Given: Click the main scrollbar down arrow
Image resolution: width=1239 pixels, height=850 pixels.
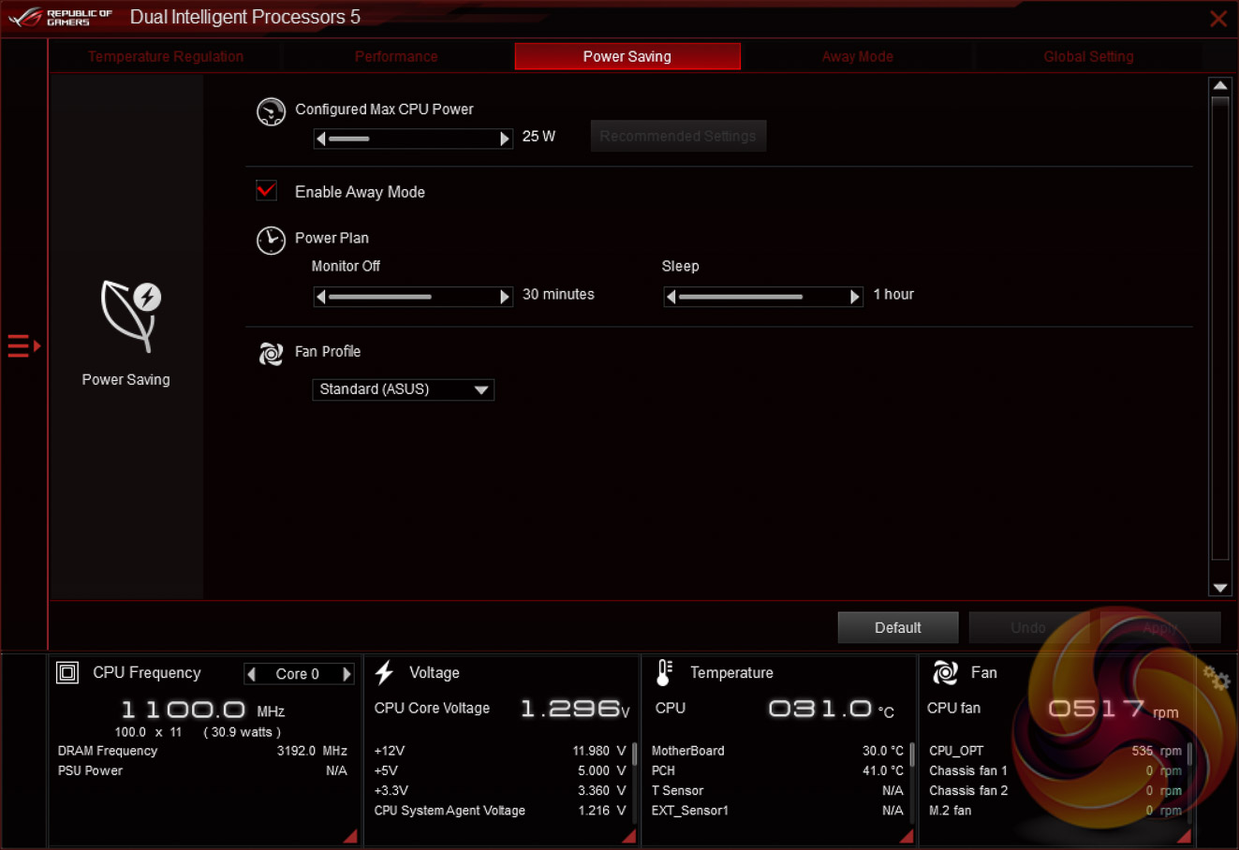Looking at the screenshot, I should tap(1219, 588).
